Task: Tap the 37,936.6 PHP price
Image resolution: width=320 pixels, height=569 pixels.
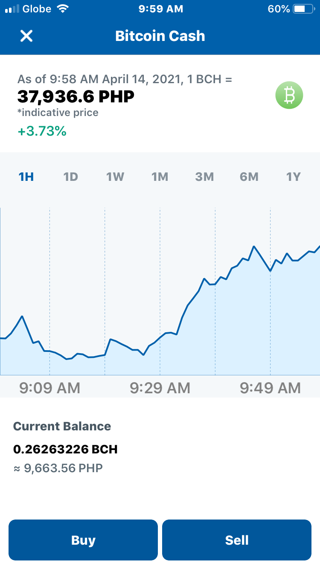Action: point(76,97)
